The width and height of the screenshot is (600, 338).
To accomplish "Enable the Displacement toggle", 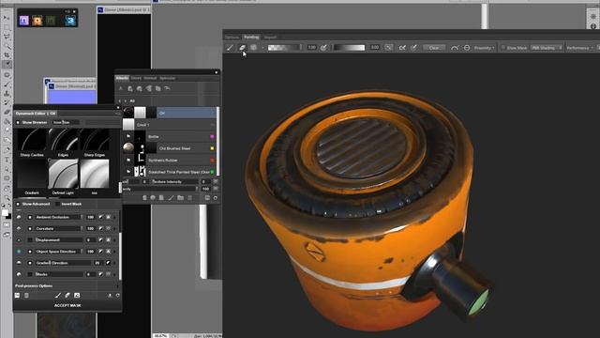I will click(x=30, y=240).
